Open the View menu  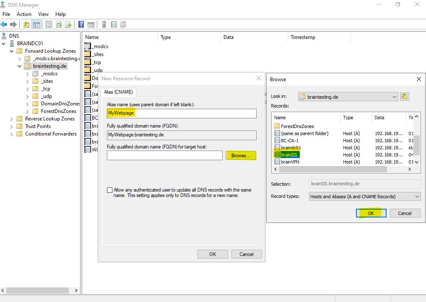click(43, 14)
